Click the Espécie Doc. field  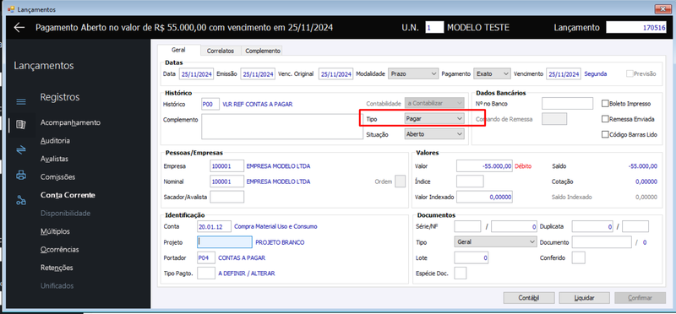[461, 273]
